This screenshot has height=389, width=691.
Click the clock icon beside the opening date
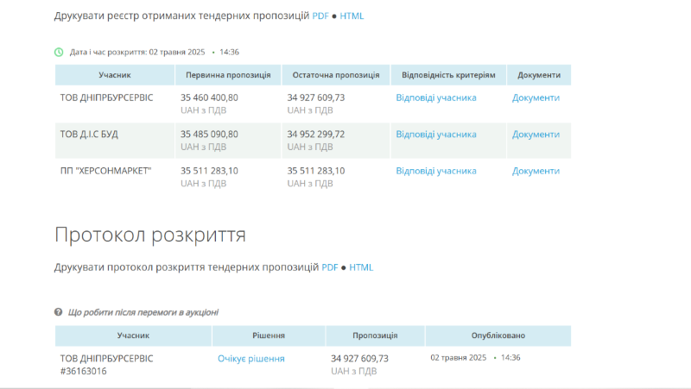tap(59, 52)
